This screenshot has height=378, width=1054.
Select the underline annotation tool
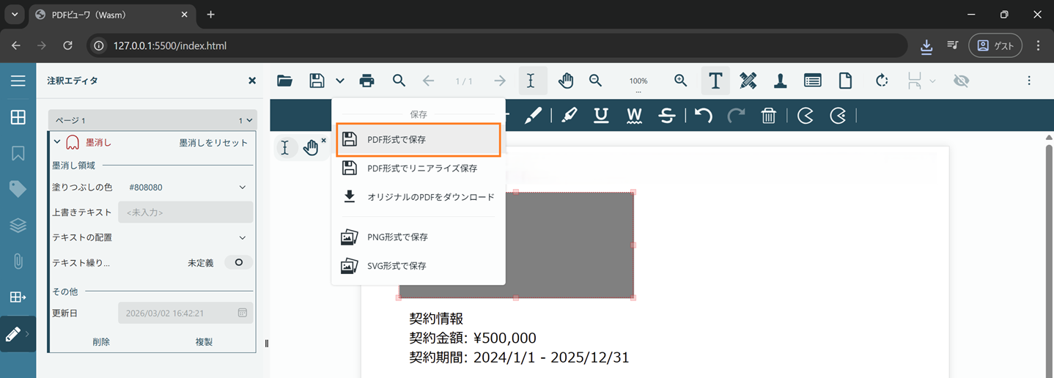pyautogui.click(x=601, y=116)
